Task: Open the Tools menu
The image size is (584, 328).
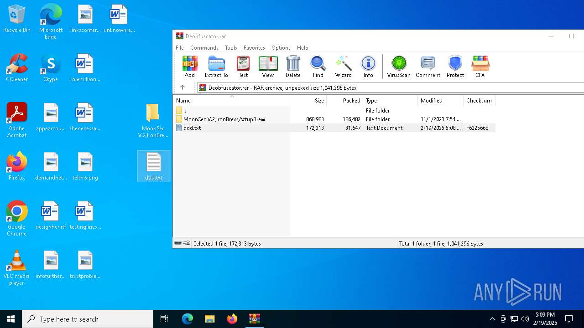Action: (x=231, y=47)
